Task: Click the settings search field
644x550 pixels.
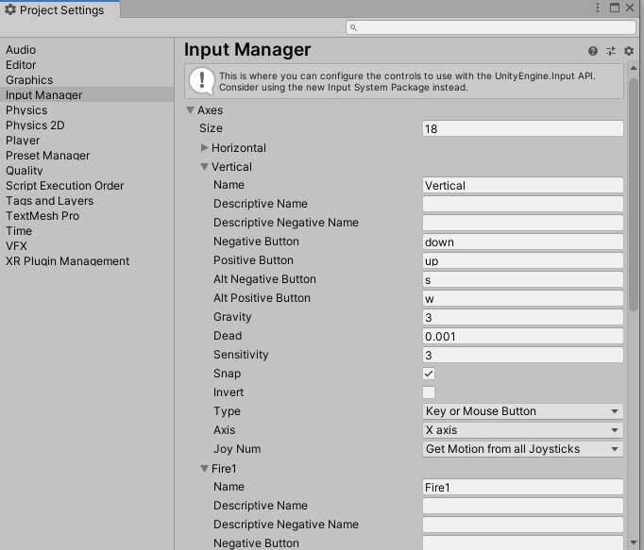Action: (x=491, y=27)
